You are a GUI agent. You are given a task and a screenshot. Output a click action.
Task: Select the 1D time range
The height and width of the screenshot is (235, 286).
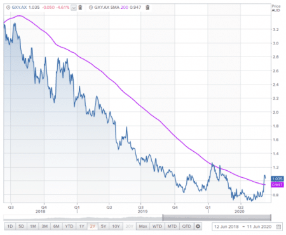(x=10, y=226)
